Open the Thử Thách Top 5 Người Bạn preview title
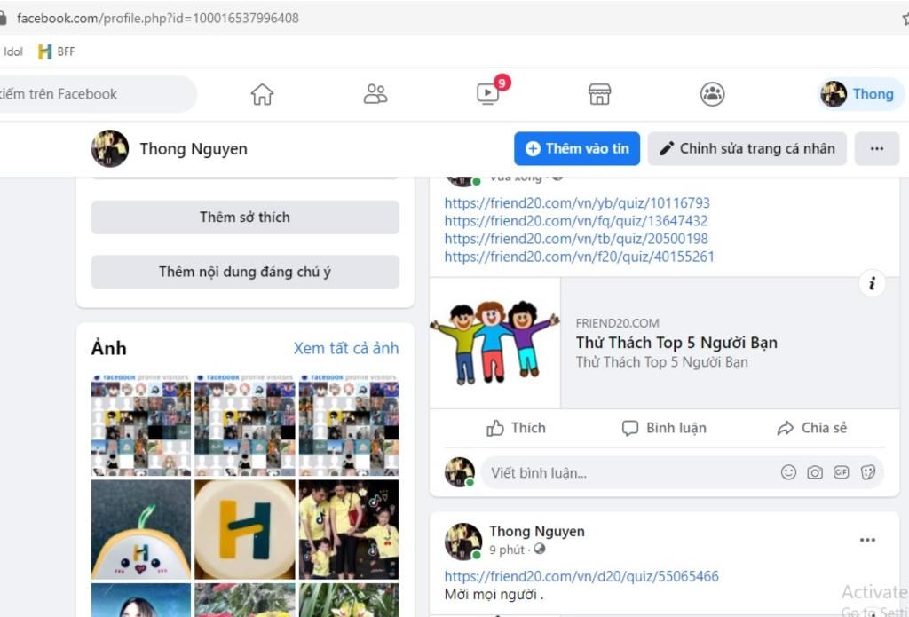This screenshot has height=617, width=909. pyautogui.click(x=676, y=343)
